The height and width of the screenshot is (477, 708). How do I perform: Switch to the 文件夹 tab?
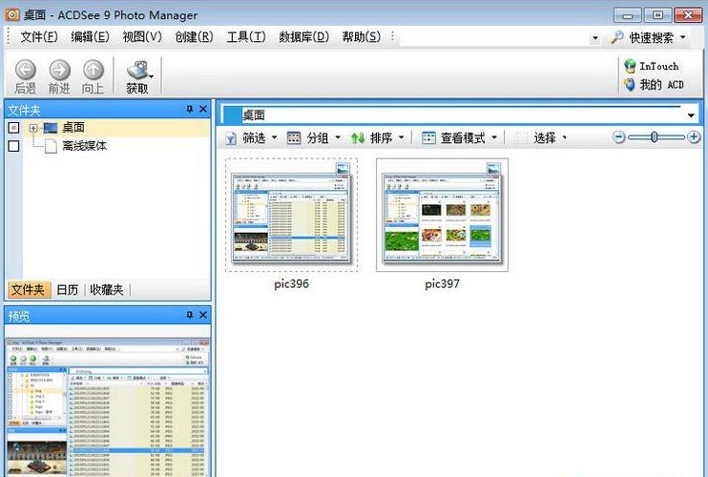point(29,290)
